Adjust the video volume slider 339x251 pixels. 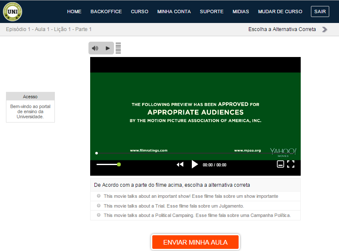point(108,165)
